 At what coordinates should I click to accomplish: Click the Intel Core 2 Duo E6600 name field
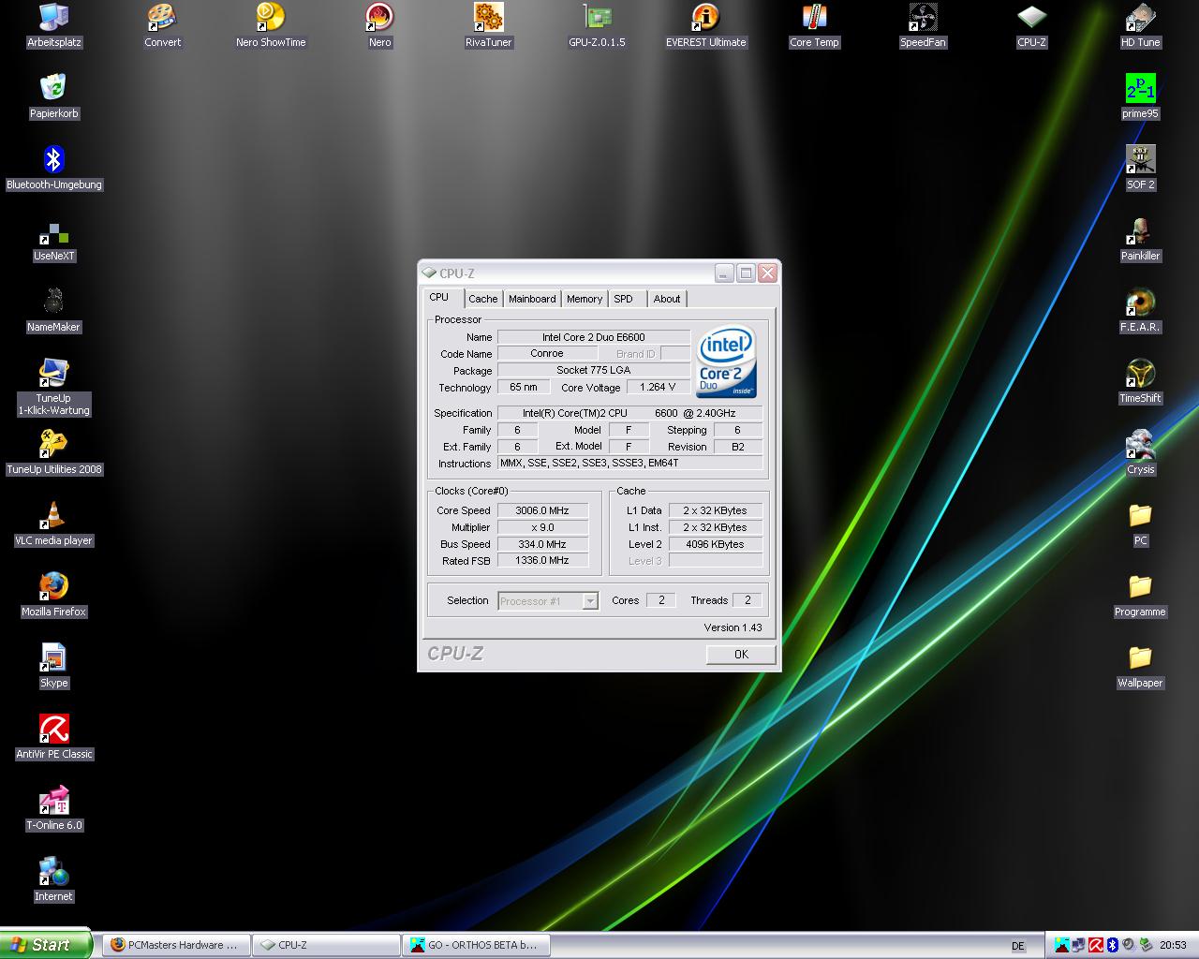[x=594, y=337]
